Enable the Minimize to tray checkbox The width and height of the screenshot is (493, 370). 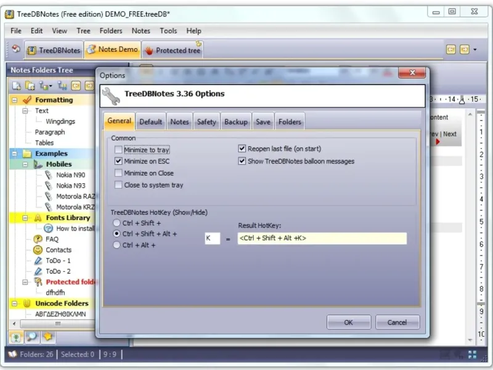click(x=118, y=150)
